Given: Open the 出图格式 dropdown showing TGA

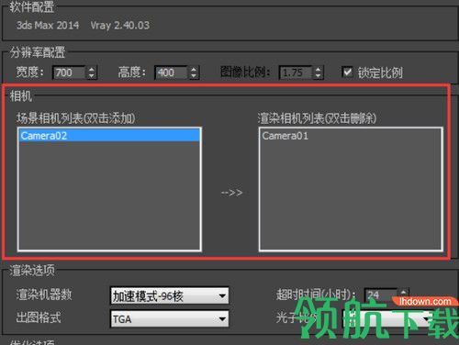Looking at the screenshot, I should pos(170,319).
